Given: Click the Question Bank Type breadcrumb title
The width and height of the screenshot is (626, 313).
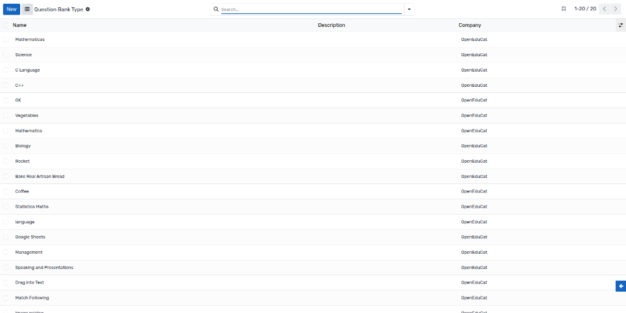Looking at the screenshot, I should [59, 9].
